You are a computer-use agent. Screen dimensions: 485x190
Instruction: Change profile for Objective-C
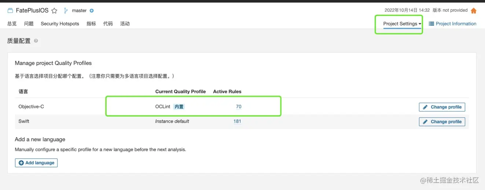442,107
